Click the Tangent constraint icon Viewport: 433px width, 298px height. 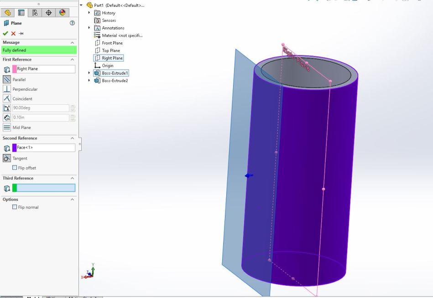click(x=7, y=159)
